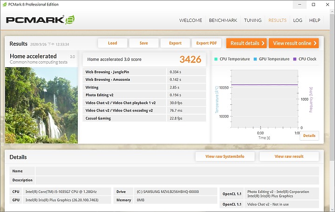Click the CPU Temperature legend swatch
Screen dimensions: 335x212
click(216, 59)
